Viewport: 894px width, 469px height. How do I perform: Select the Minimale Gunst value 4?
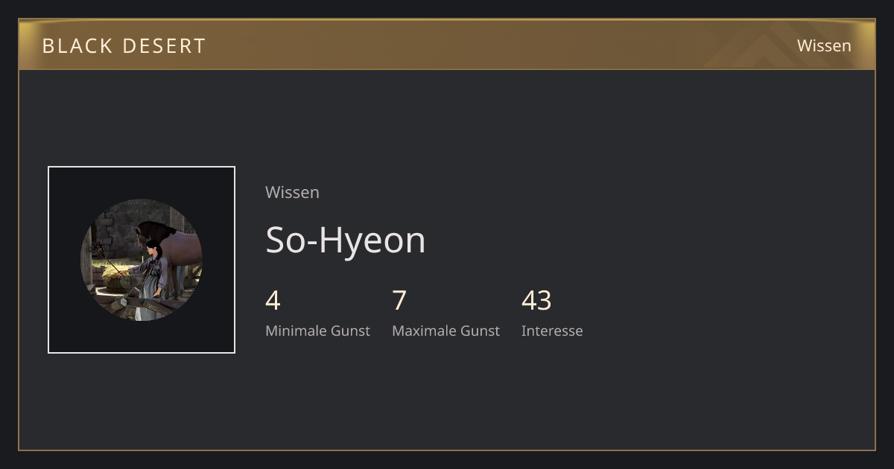click(x=273, y=301)
